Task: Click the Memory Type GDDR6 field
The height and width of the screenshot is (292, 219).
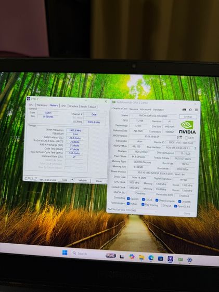Action: [x=142, y=162]
